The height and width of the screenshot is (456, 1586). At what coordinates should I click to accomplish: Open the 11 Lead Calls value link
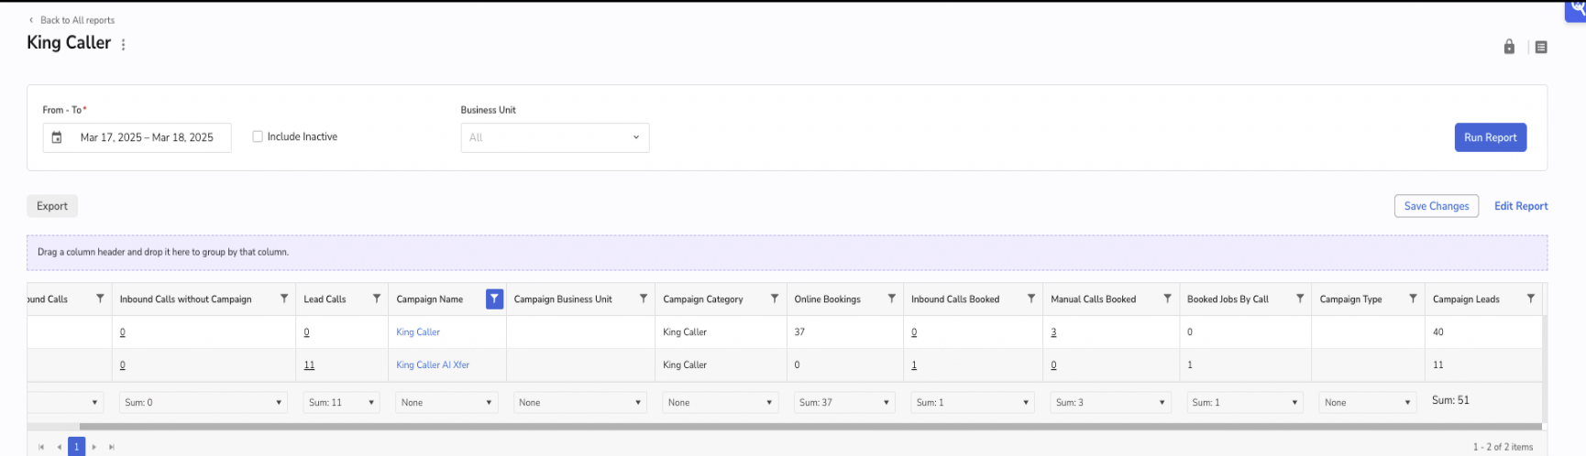pyautogui.click(x=309, y=365)
